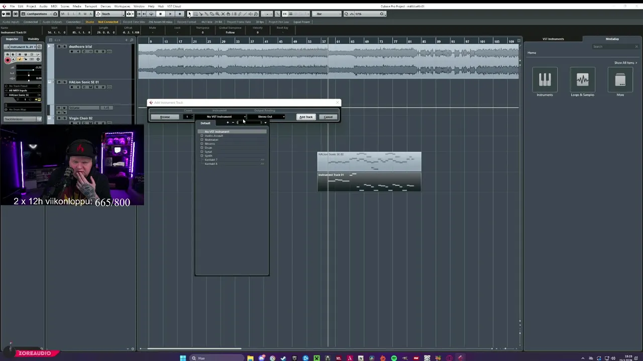This screenshot has height=361, width=643.
Task: Select the Zoom magnifier tool
Action: coord(217,14)
